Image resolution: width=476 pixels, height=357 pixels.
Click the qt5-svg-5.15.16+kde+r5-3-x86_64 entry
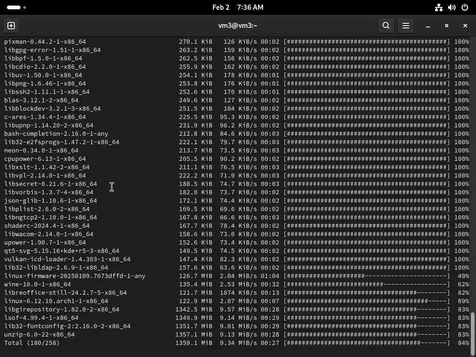(62, 251)
